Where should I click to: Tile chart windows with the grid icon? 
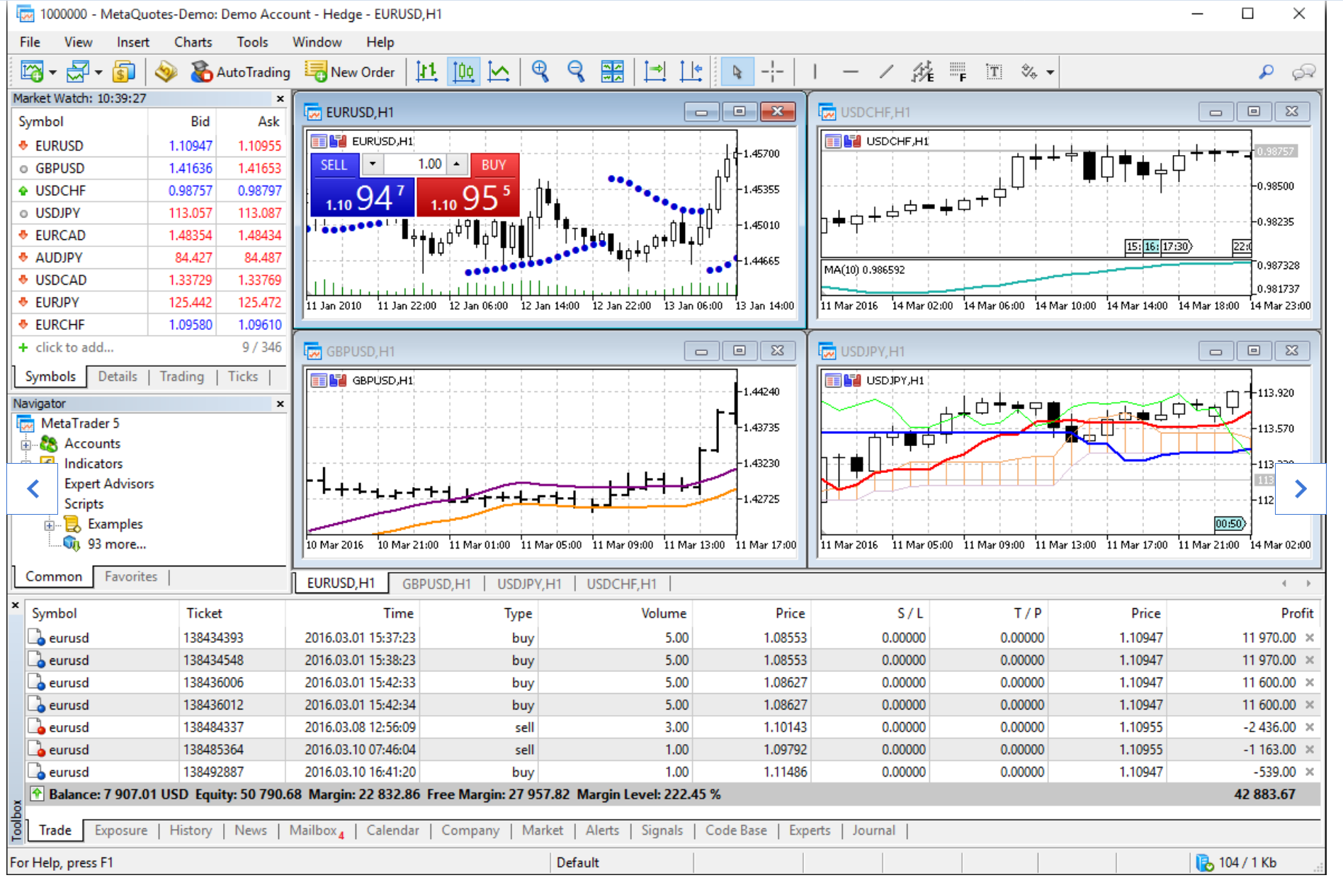pos(613,72)
